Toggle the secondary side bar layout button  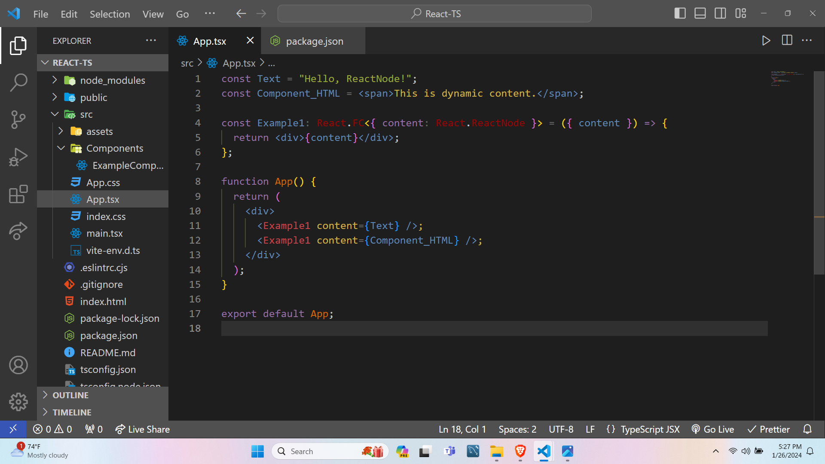[720, 14]
